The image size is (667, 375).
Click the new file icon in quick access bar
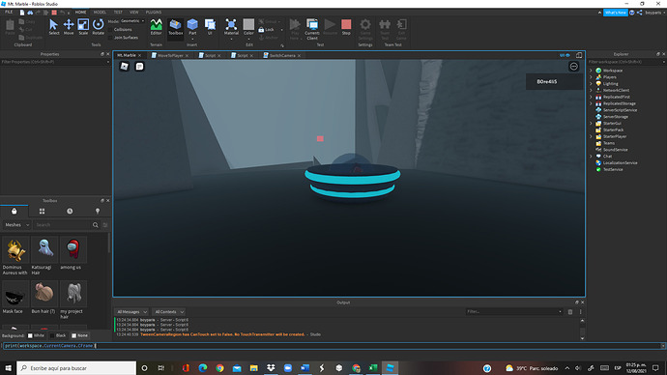pos(22,13)
